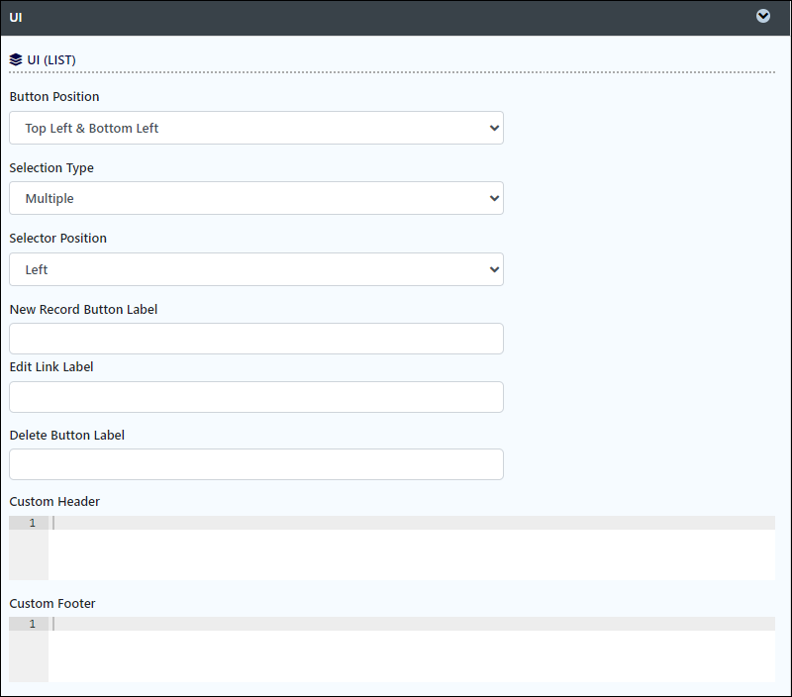Viewport: 792px width, 697px height.
Task: Click the Custom Header label text
Action: pyautogui.click(x=54, y=502)
